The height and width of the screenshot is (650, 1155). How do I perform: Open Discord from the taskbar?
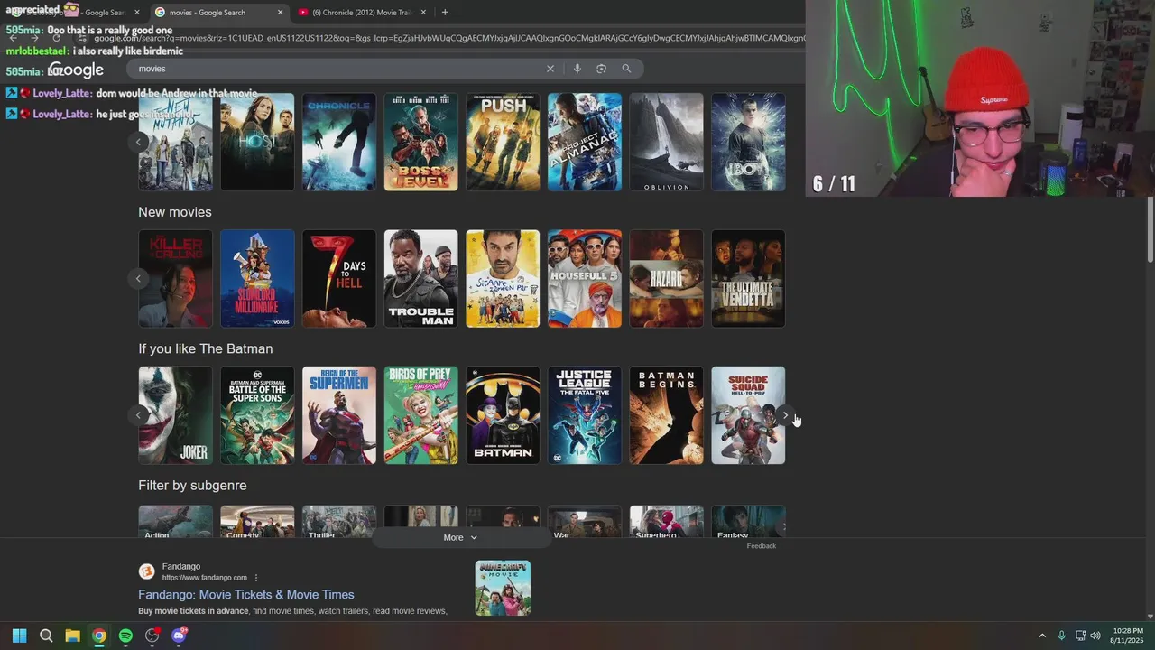click(x=179, y=636)
